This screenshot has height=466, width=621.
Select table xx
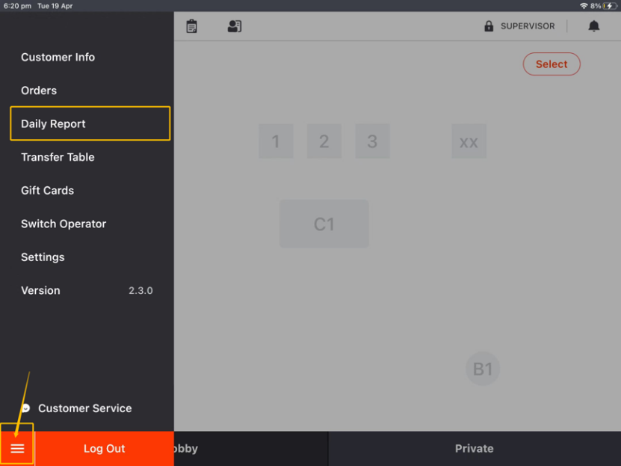[x=469, y=141]
